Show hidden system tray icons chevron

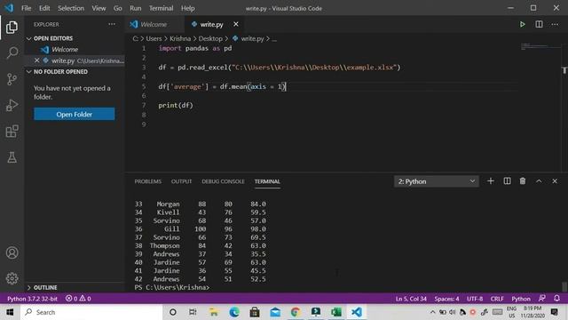coord(432,312)
